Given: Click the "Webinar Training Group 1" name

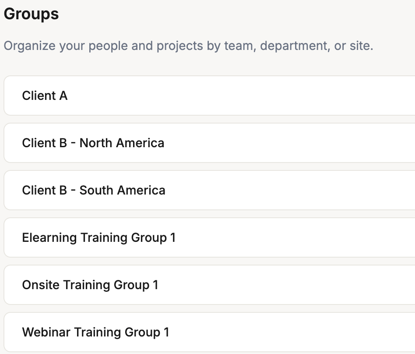Looking at the screenshot, I should coord(95,333).
